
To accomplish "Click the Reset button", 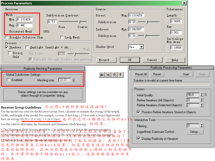I will tap(157, 74).
